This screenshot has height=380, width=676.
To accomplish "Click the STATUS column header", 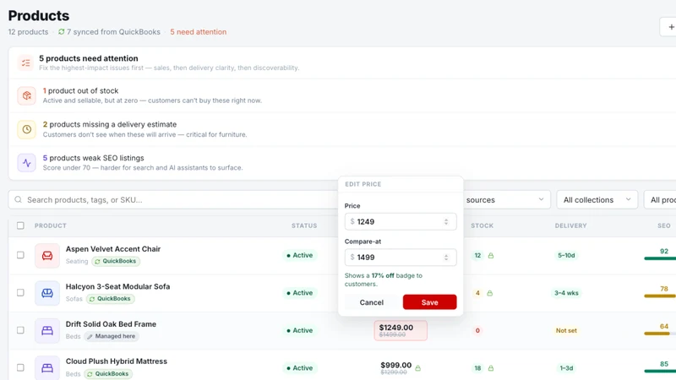I will [x=304, y=225].
